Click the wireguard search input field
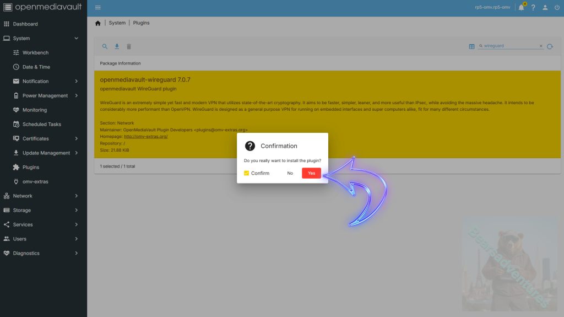 (509, 46)
